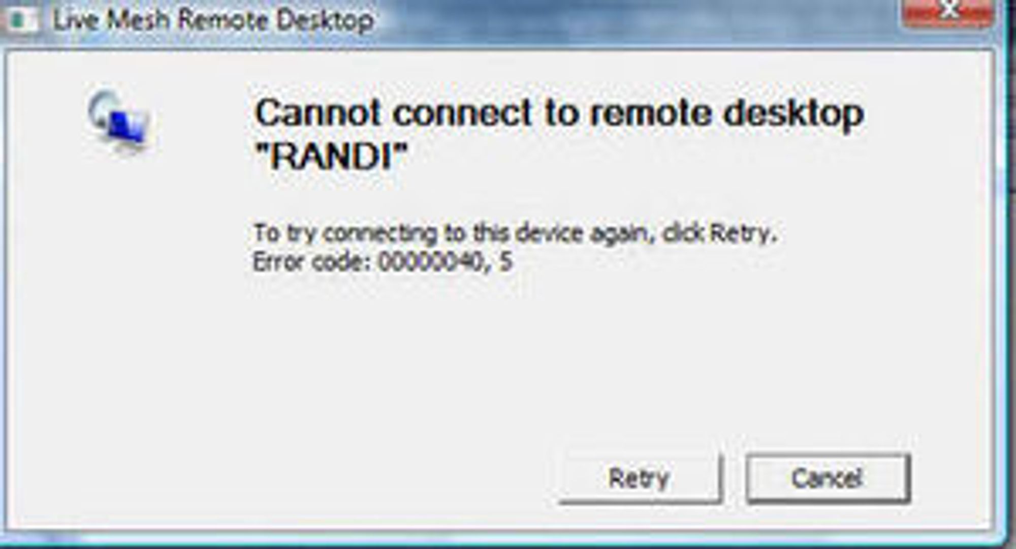Click the Retry button
This screenshot has width=1016, height=549.
[x=640, y=478]
